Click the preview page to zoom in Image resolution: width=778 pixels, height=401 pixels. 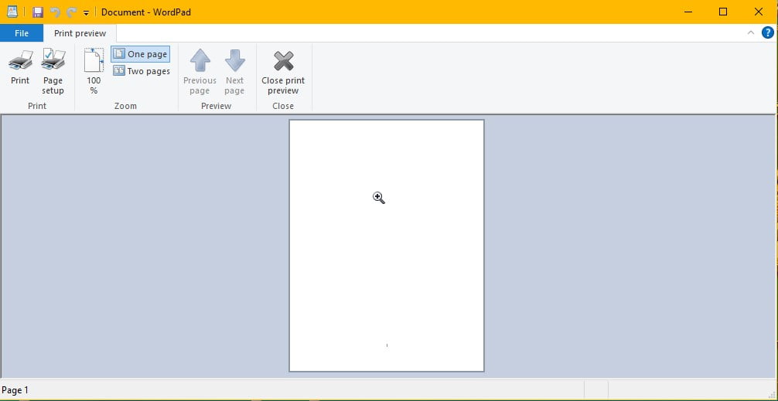coord(387,246)
